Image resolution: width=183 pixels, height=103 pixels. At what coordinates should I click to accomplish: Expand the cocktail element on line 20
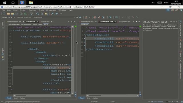click(85, 42)
